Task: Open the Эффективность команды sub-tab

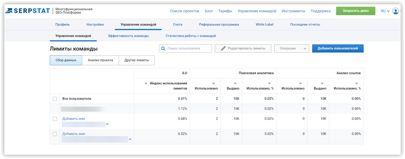Action: (x=128, y=36)
